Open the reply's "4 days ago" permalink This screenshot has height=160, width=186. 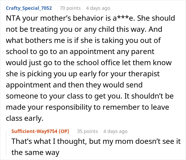pos(116,131)
